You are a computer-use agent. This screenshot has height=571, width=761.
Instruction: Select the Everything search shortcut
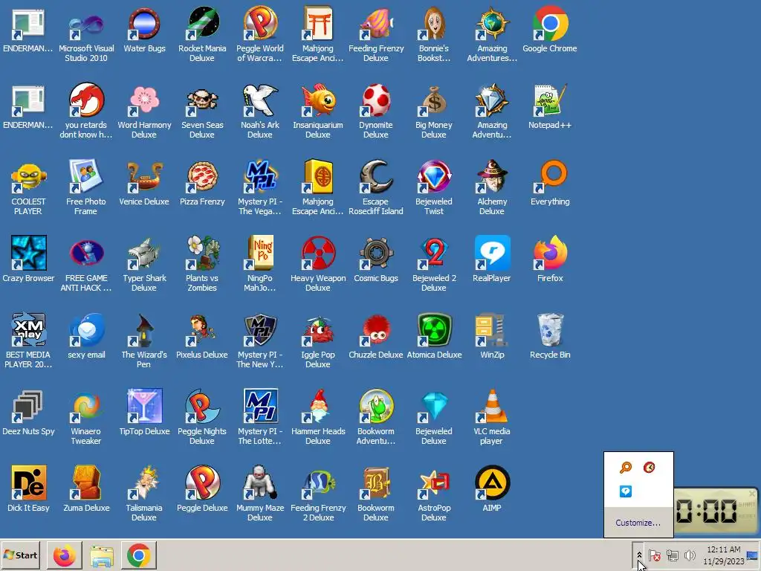coord(549,184)
